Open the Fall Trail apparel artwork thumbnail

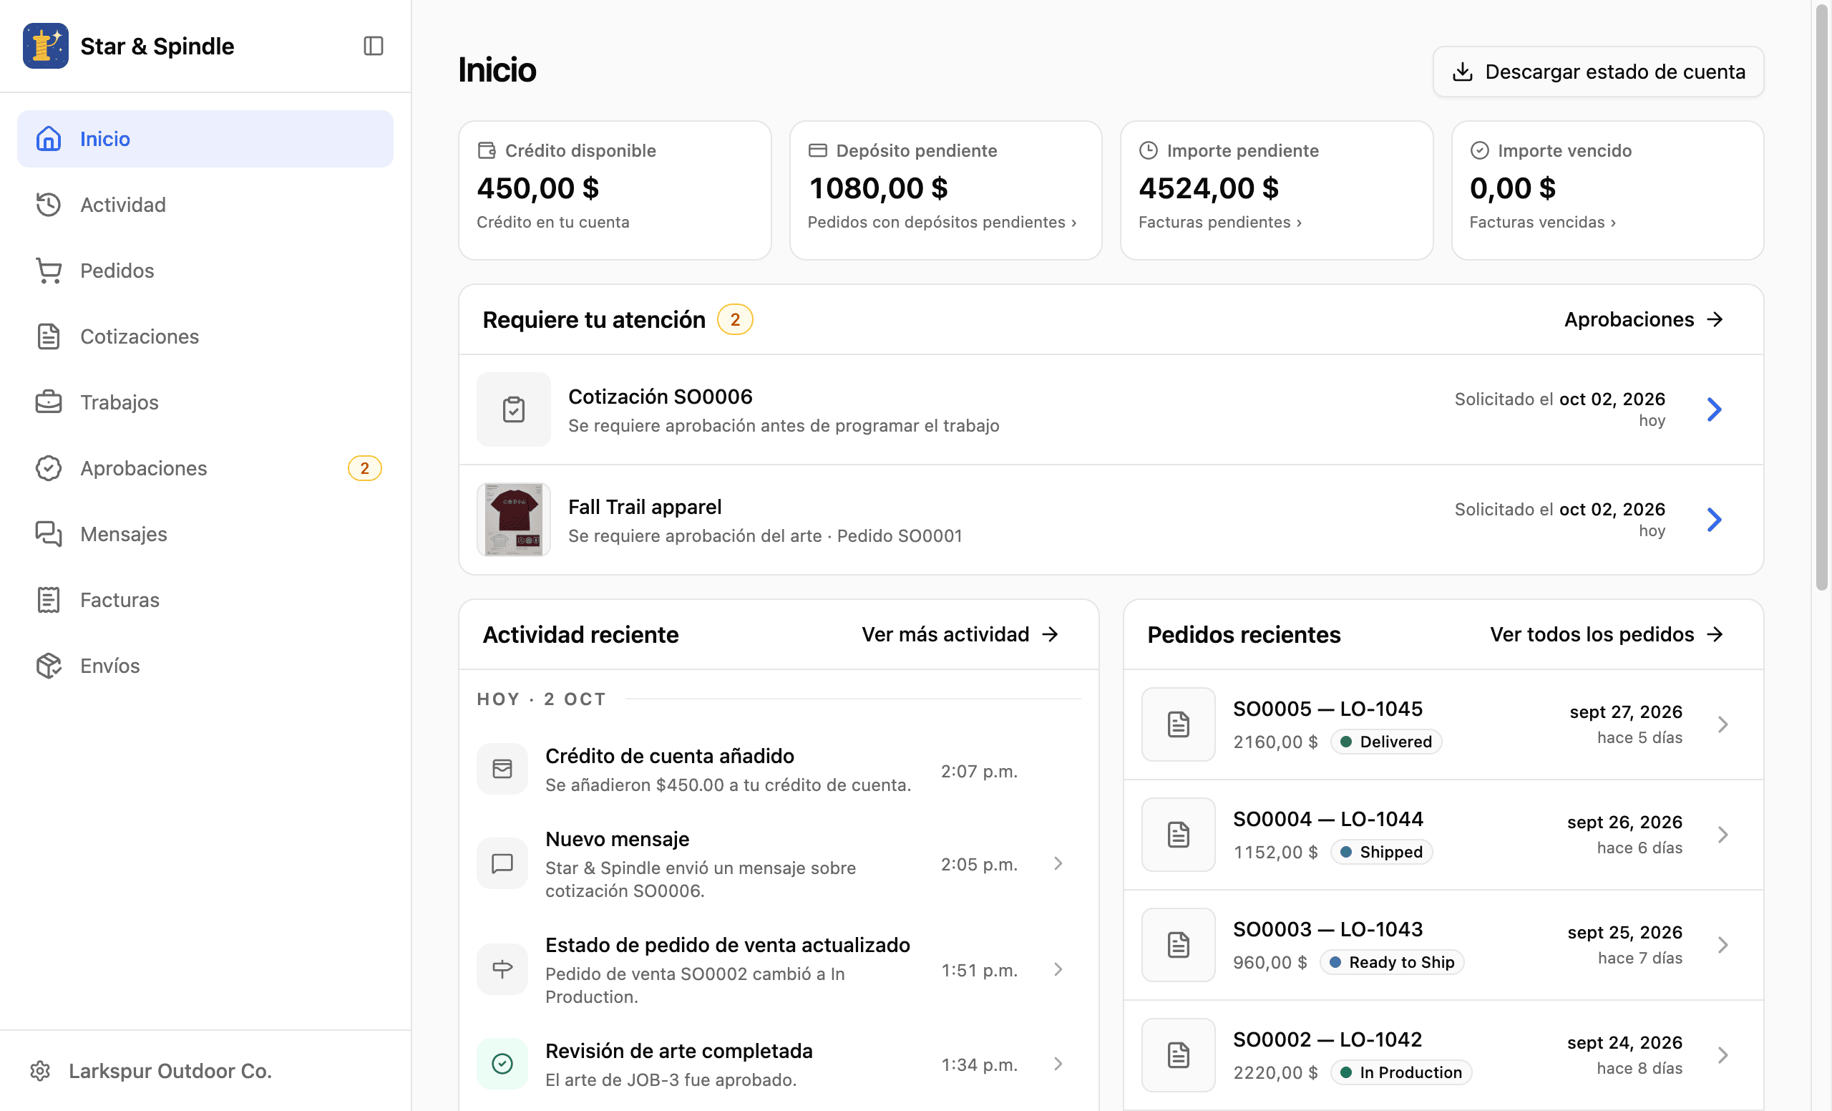514,520
